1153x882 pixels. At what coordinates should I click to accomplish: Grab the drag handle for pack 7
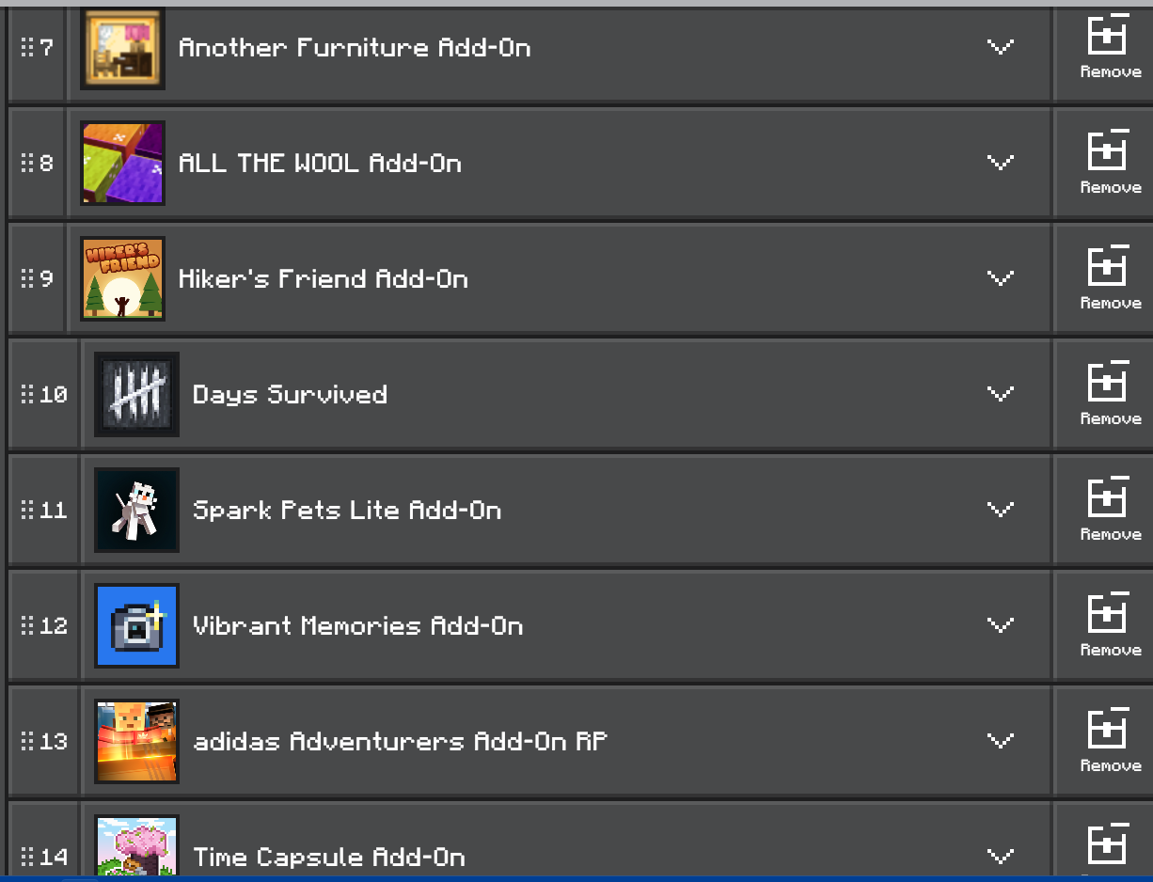click(x=27, y=47)
